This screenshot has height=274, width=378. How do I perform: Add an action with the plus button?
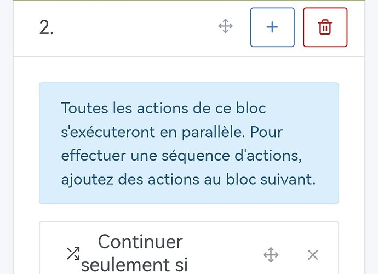272,27
